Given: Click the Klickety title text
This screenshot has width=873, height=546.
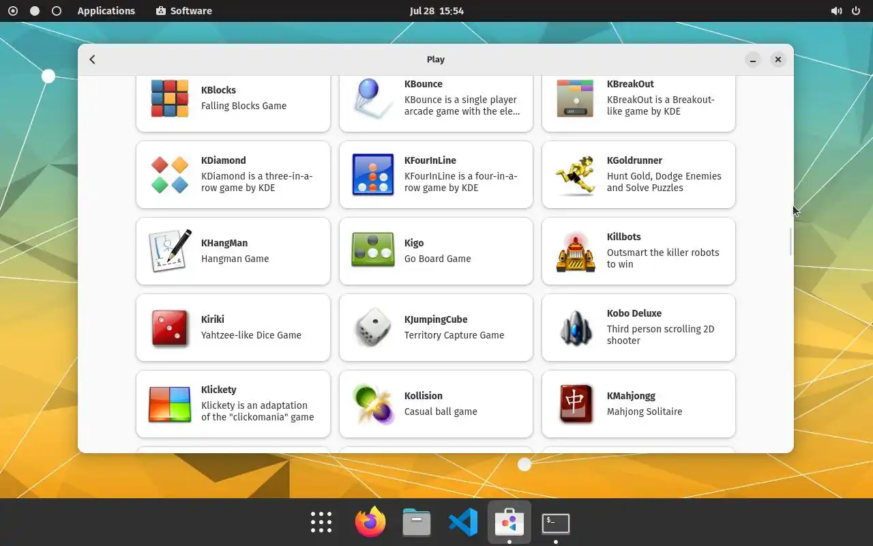Looking at the screenshot, I should pos(219,390).
